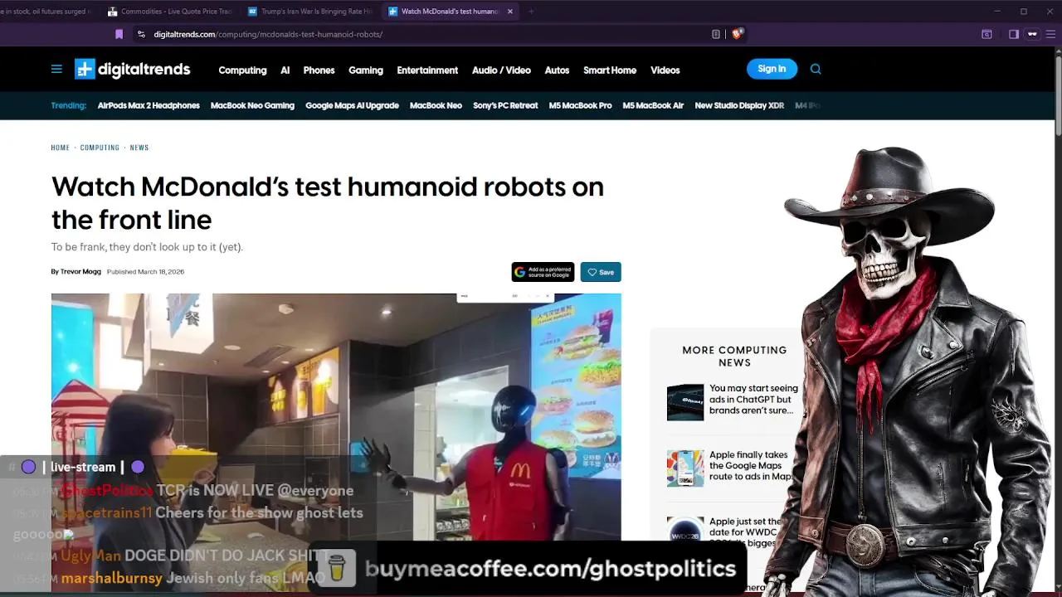The width and height of the screenshot is (1062, 597).
Task: Click the MORE COMPUTING NEWS heading
Action: click(734, 356)
